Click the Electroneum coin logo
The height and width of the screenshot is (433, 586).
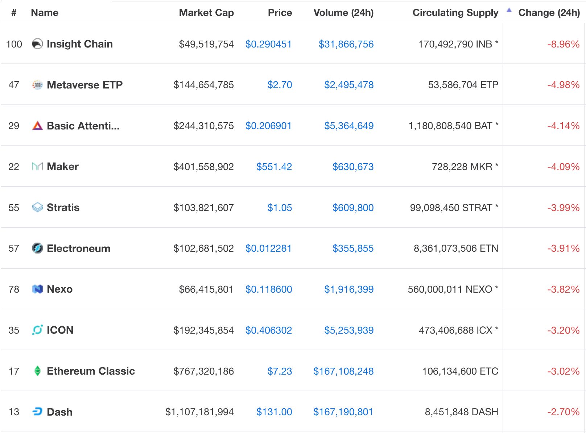tap(37, 248)
